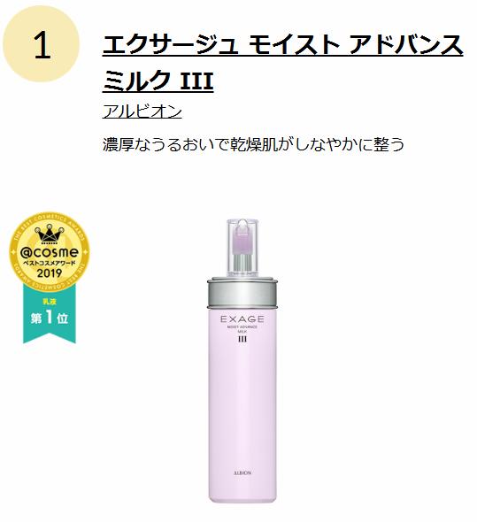Click the @cosme text on the medal
The width and height of the screenshot is (477, 522).
50,252
